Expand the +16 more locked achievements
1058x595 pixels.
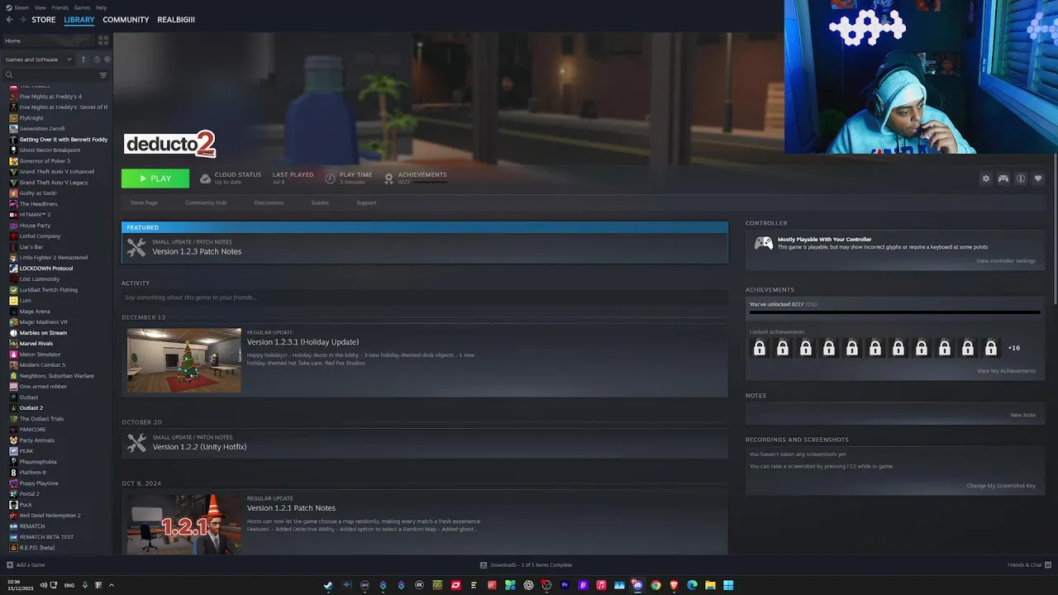point(1013,348)
